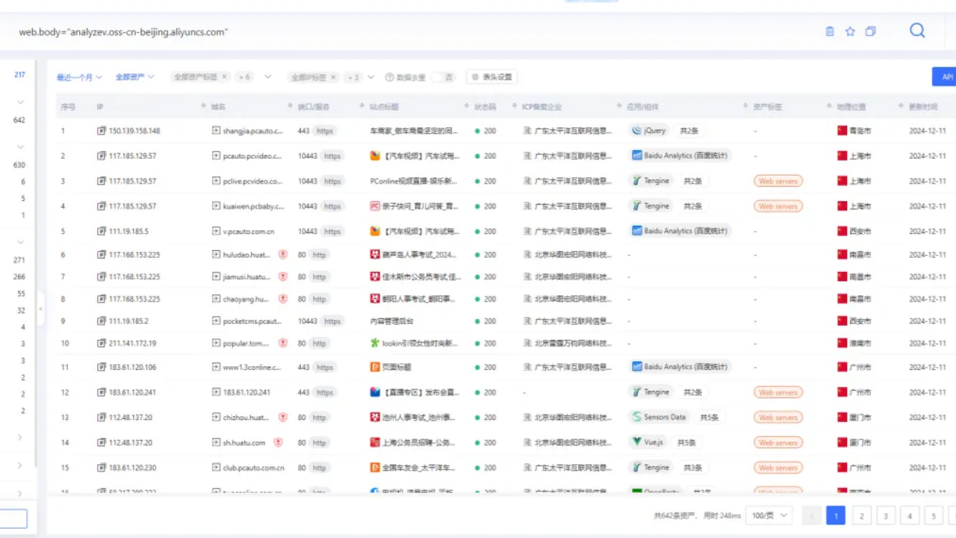Click the previous page arrow
The width and height of the screenshot is (956, 538).
[812, 516]
